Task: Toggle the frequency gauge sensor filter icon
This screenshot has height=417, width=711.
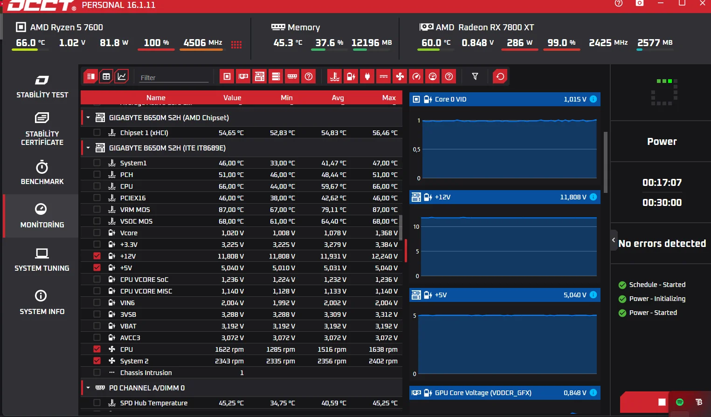Action: click(416, 76)
